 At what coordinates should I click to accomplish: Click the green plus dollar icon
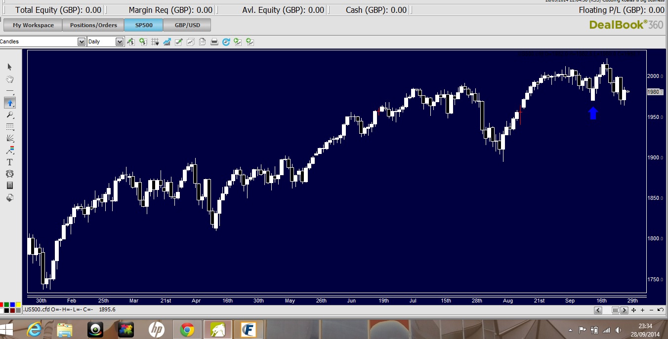tap(143, 42)
